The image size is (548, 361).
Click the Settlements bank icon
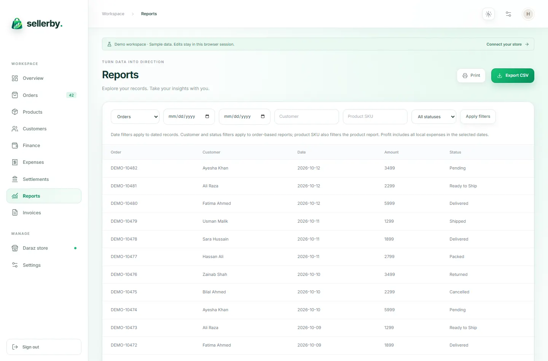[x=15, y=179]
